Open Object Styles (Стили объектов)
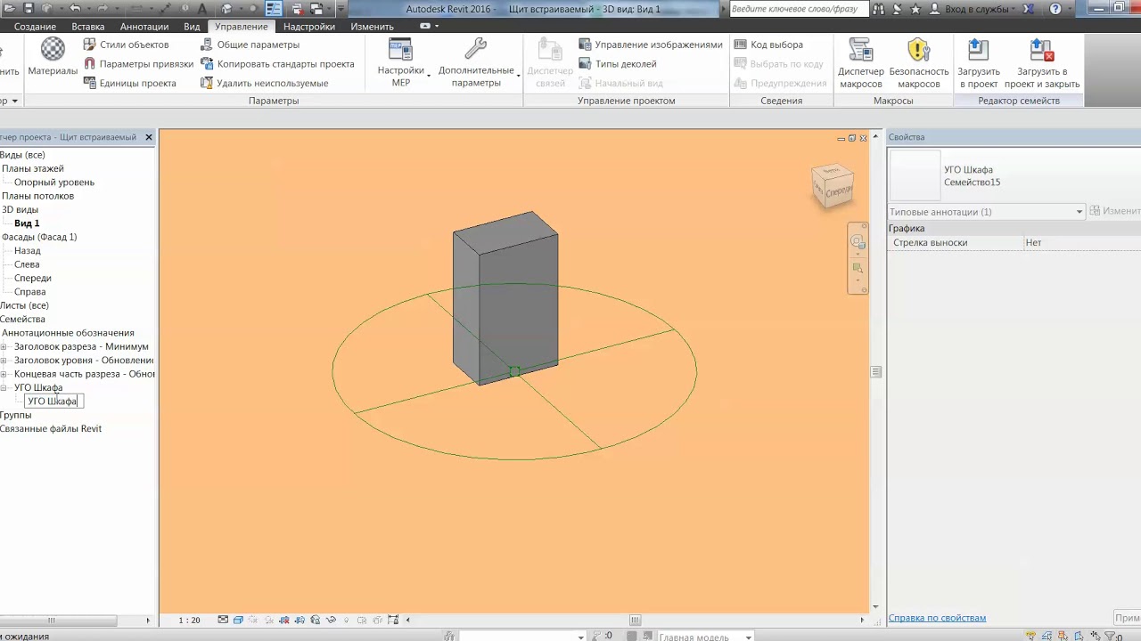1141x641 pixels. pos(126,45)
